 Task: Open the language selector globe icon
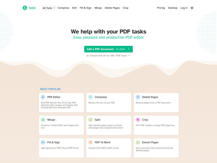click(x=192, y=8)
